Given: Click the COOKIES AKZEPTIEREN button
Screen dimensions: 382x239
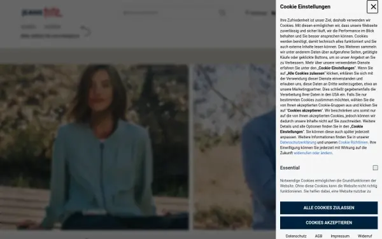Looking at the screenshot, I should coord(329,222).
